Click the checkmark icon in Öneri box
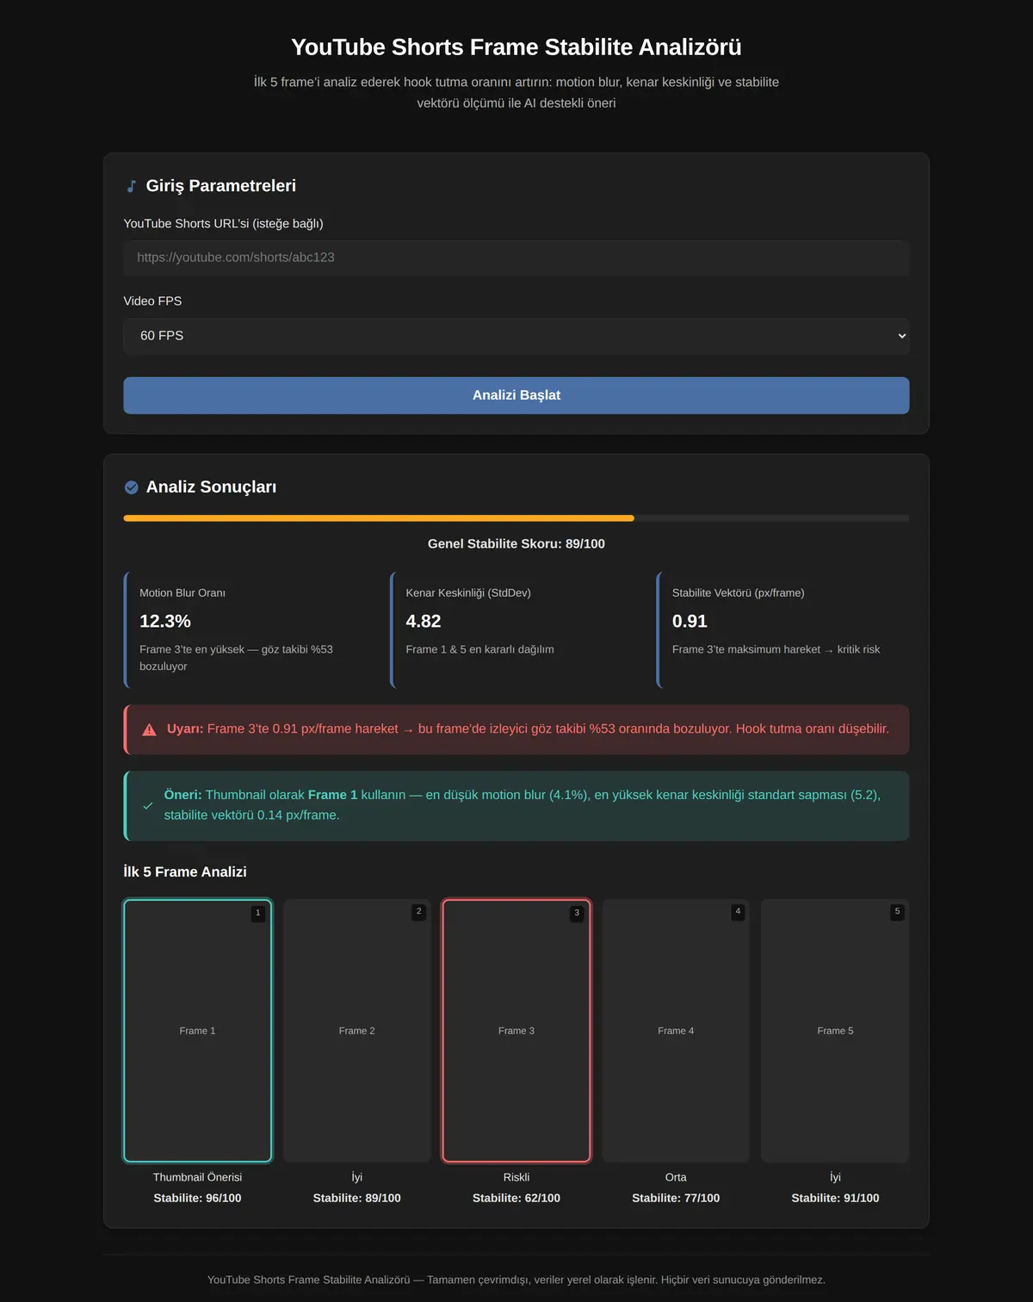The image size is (1033, 1302). (x=148, y=806)
